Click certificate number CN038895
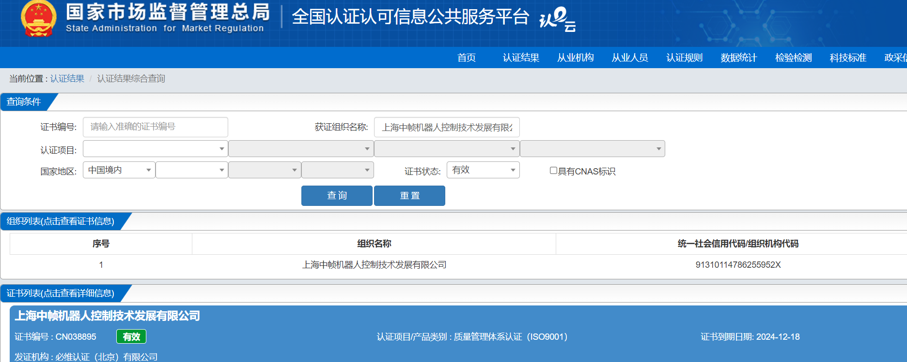907x362 pixels. (76, 337)
